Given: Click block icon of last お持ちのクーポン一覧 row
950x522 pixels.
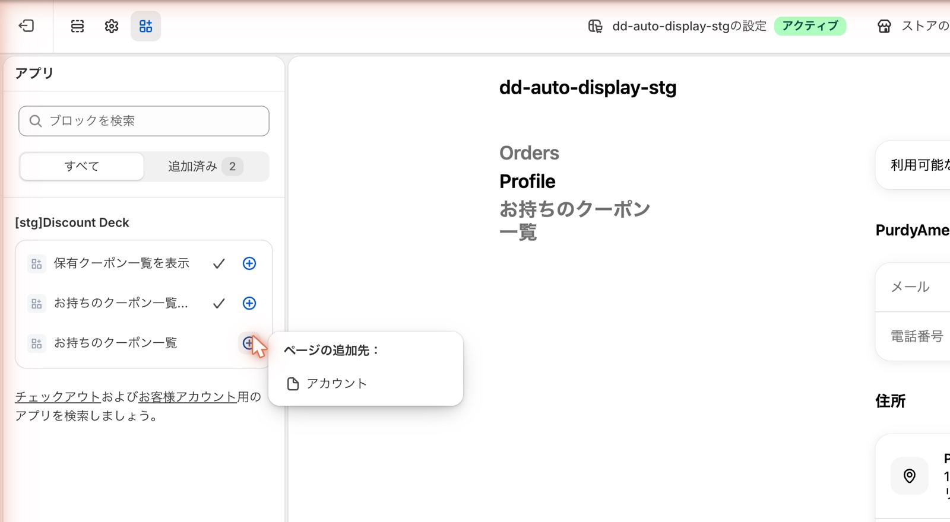Looking at the screenshot, I should pos(36,343).
